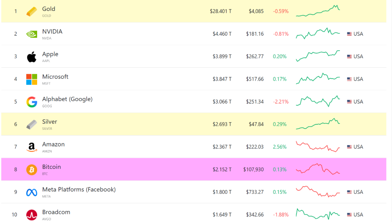Click the USA flag in Microsoft row
The image size is (392, 222).
click(349, 79)
